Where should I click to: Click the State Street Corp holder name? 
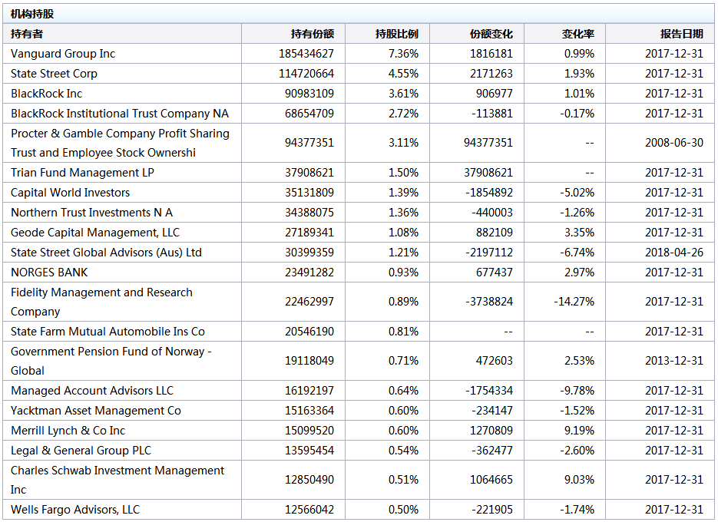tap(54, 74)
